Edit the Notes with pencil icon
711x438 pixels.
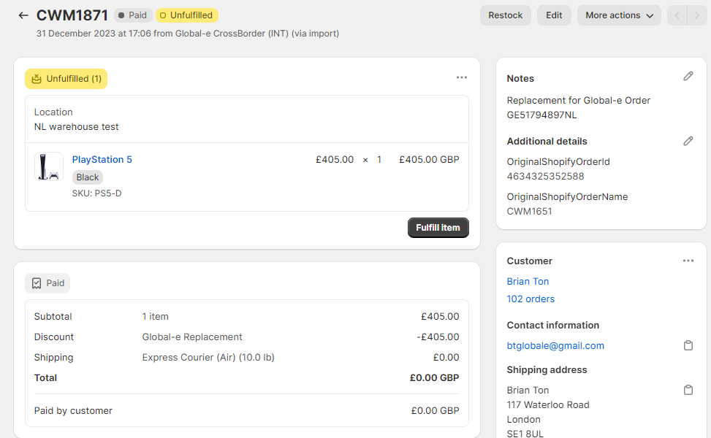688,77
